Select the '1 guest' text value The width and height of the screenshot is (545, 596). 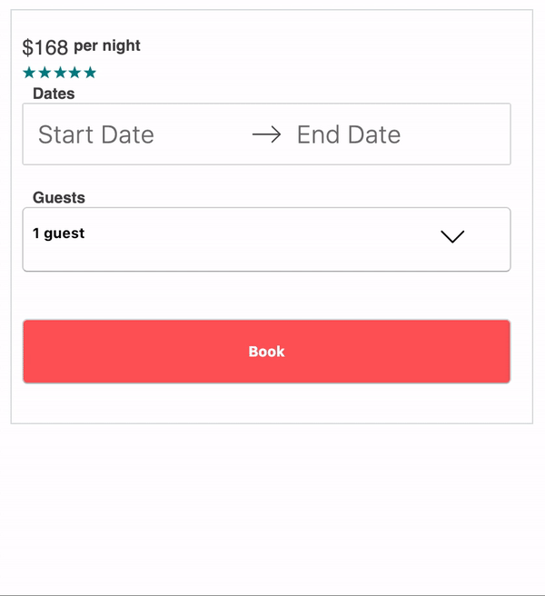pos(59,233)
